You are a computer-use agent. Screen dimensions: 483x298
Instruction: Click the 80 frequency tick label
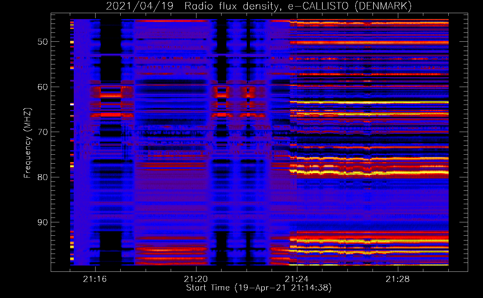tap(43, 177)
